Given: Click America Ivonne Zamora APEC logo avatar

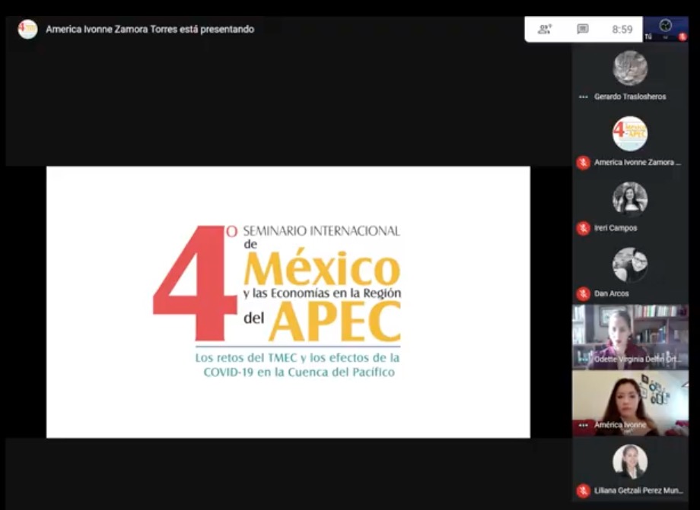Looking at the screenshot, I should (x=630, y=133).
